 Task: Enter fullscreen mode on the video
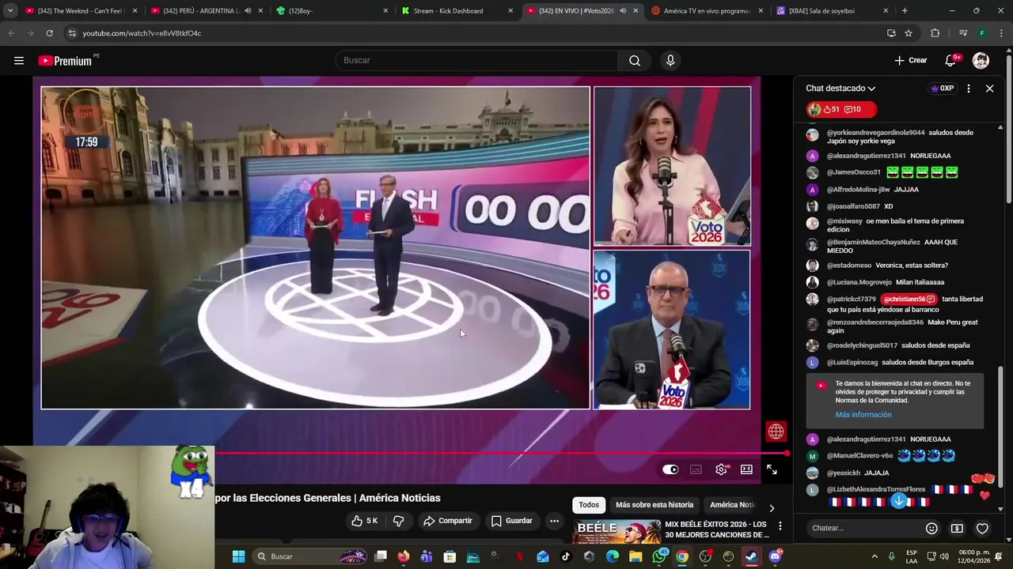coord(772,469)
